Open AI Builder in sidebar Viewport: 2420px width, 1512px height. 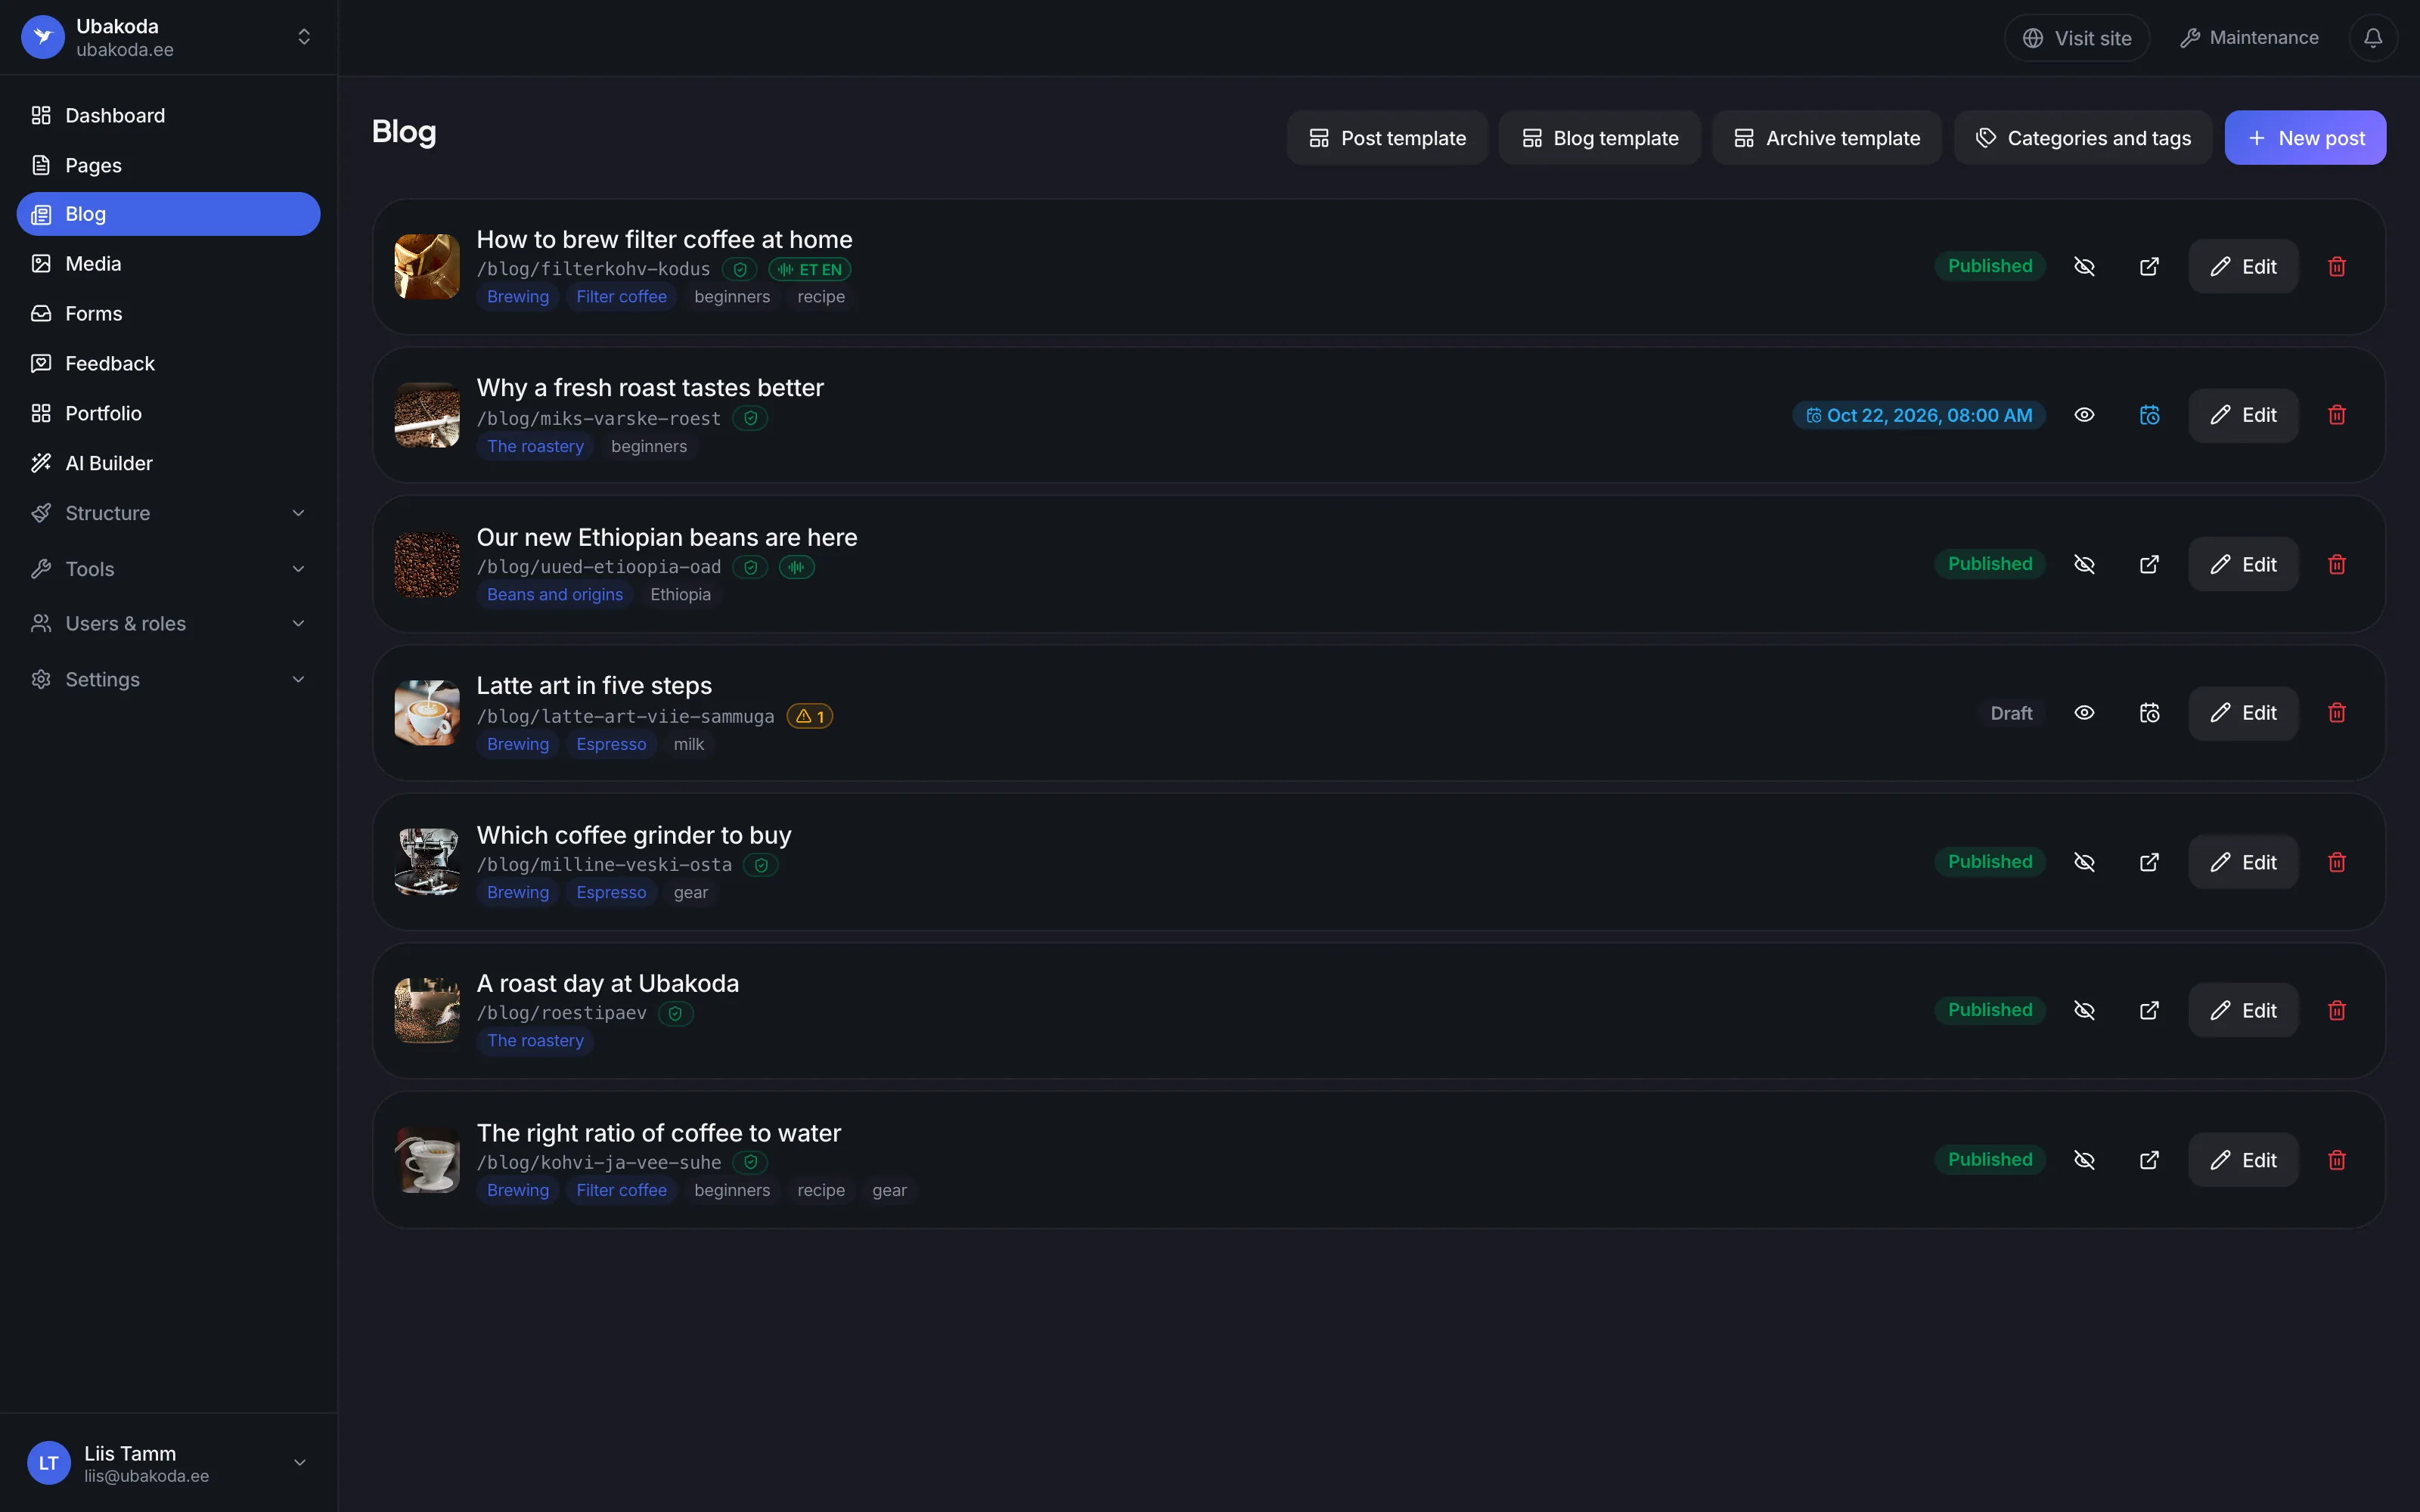[x=168, y=463]
